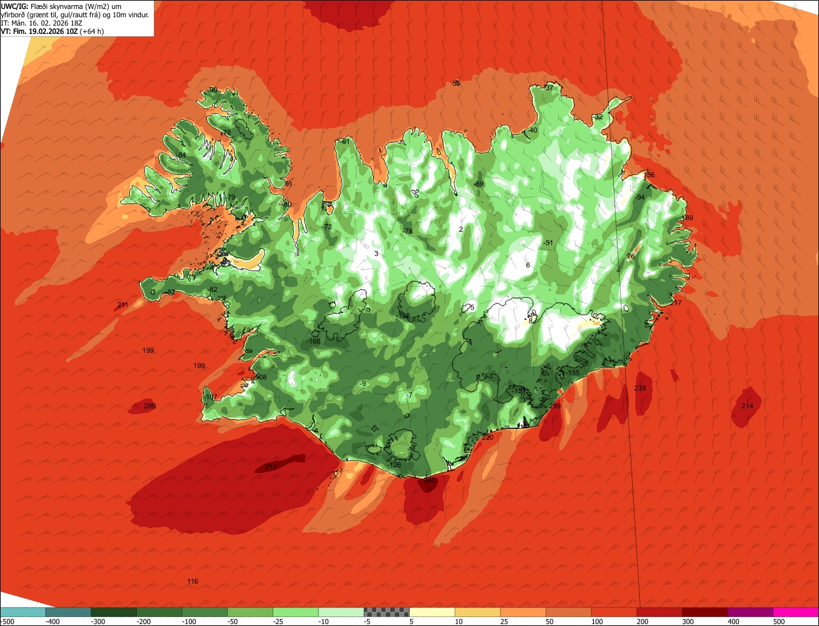
Task: Select the -40 value in the northeast
Action: [x=532, y=130]
